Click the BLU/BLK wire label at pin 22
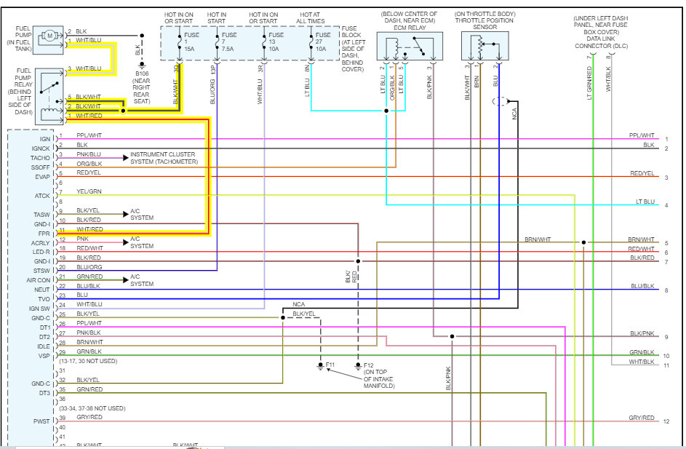This screenshot has width=686, height=449. coord(88,286)
